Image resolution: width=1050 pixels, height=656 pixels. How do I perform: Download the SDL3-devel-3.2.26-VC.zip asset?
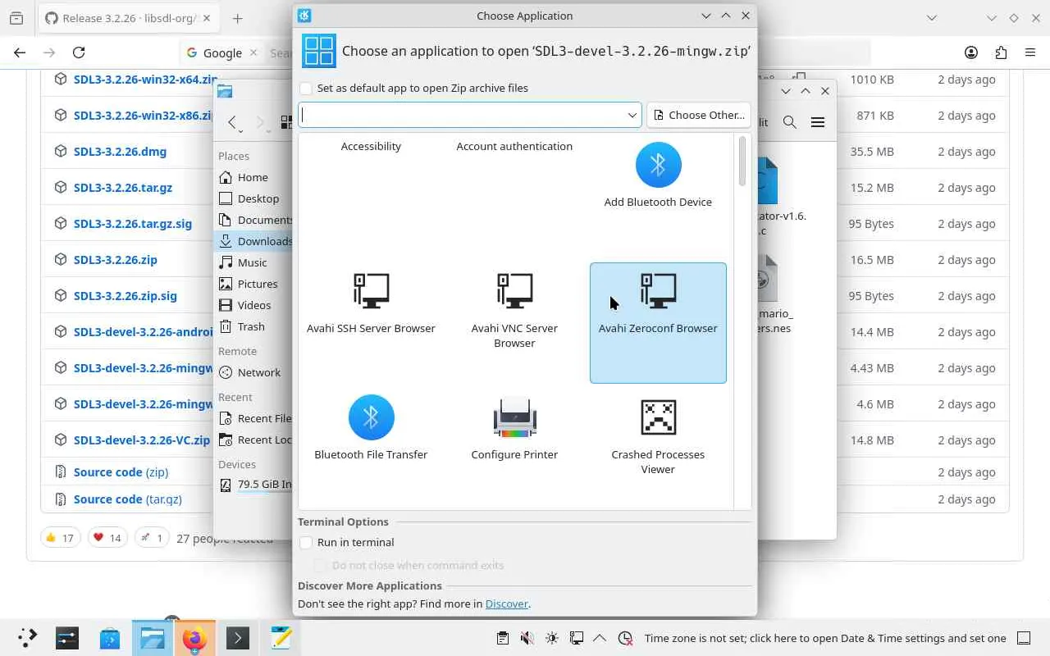coord(142,440)
